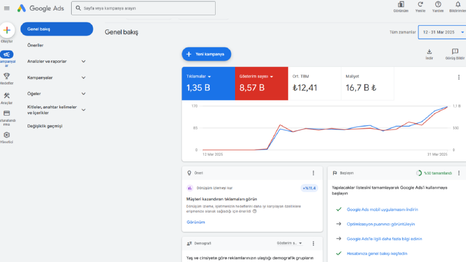Click the search campaigns input field
The height and width of the screenshot is (262, 466).
click(143, 8)
